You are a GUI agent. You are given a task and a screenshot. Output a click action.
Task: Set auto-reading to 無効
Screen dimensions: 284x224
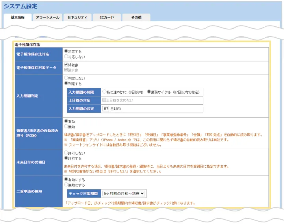point(66,127)
